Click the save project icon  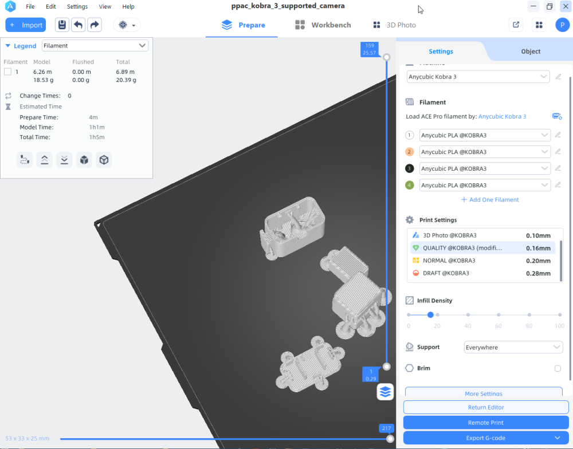[x=62, y=25]
